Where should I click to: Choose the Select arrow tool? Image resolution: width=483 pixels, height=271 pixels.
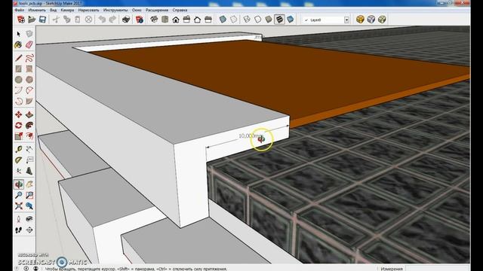point(18,34)
